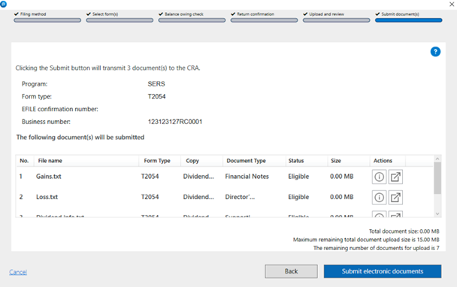Sort by Status column header
The image size is (457, 287).
pyautogui.click(x=307, y=161)
